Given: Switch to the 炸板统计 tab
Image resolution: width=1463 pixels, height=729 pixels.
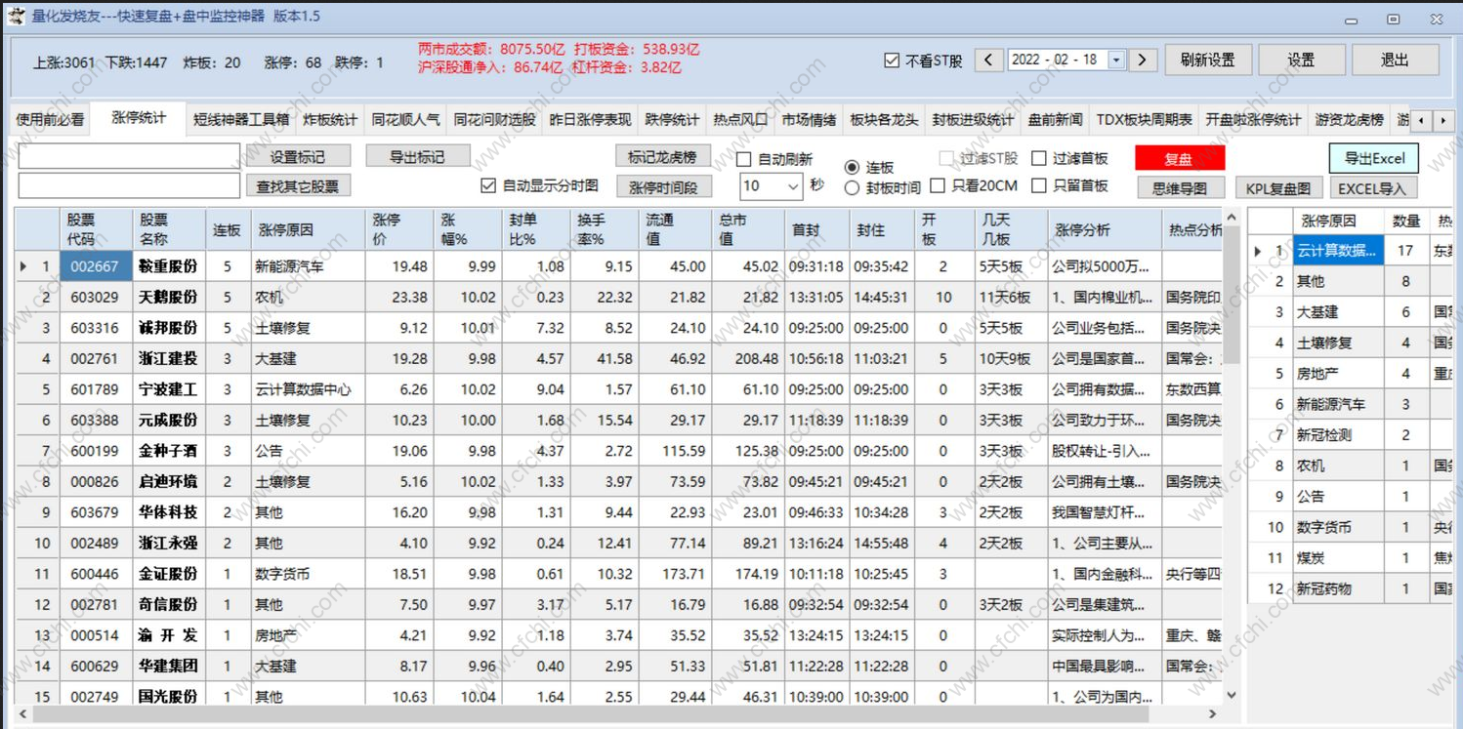Looking at the screenshot, I should point(330,120).
